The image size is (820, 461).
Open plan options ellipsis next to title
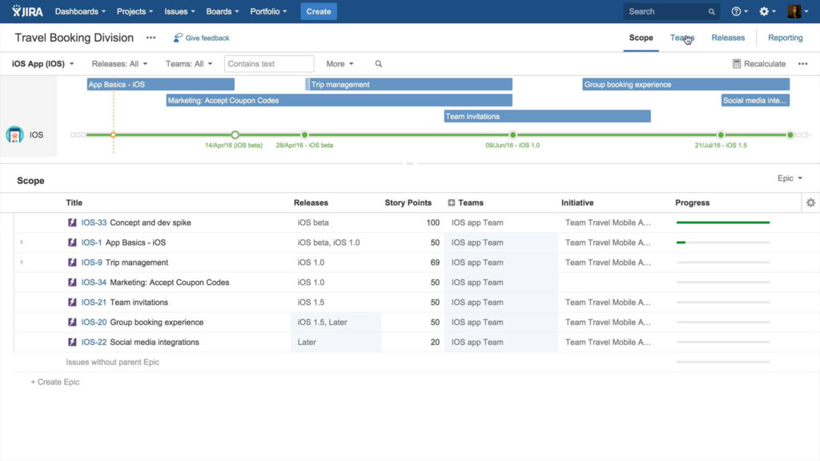[151, 38]
